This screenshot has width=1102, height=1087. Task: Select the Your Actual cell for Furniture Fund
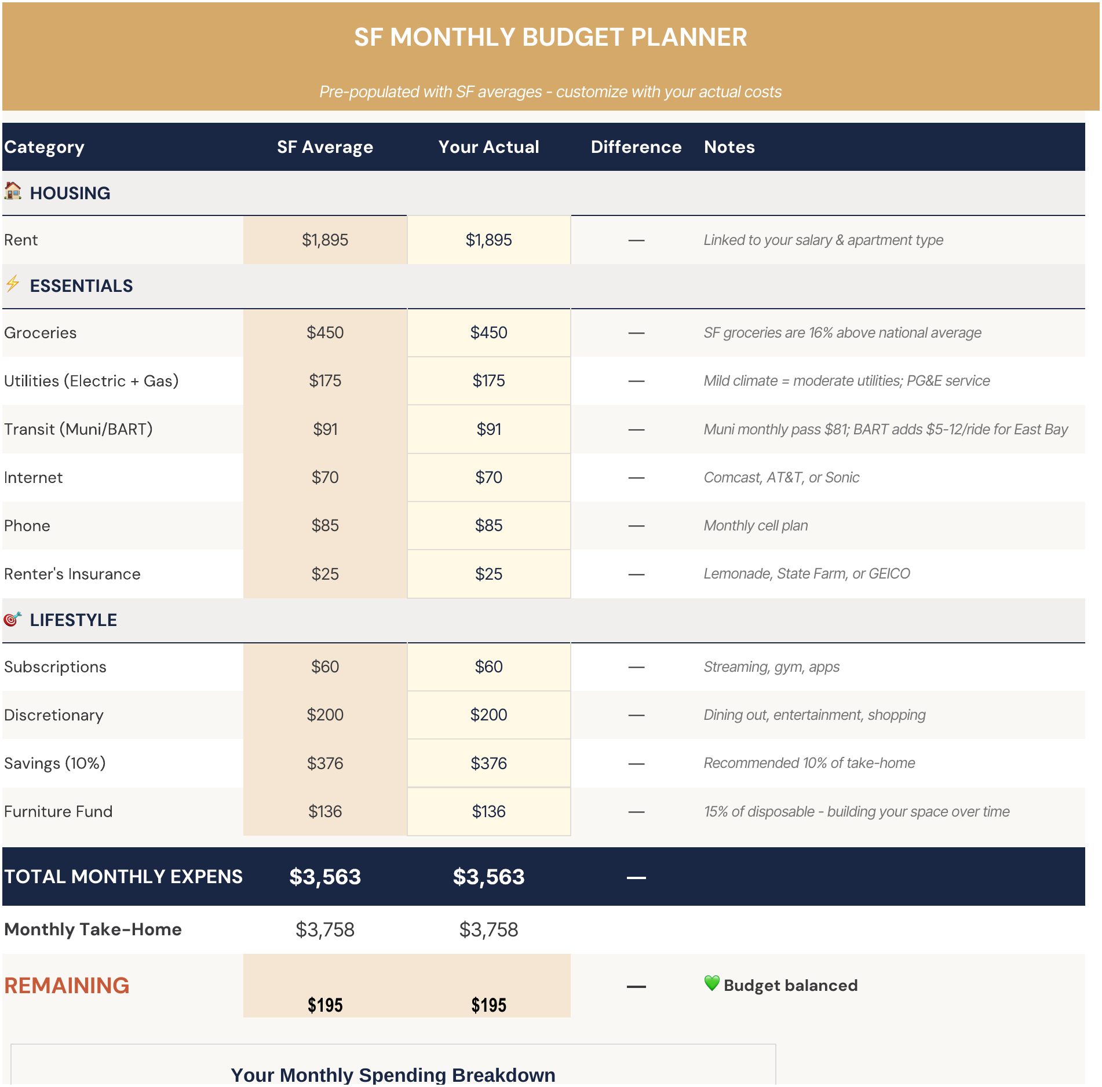click(489, 811)
